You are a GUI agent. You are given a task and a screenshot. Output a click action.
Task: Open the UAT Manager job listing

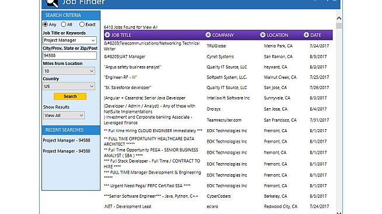tap(124, 57)
